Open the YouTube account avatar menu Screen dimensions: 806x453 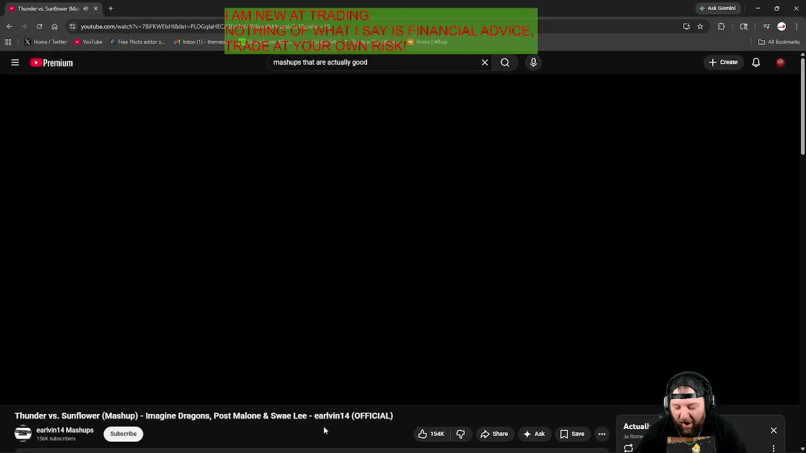[x=780, y=62]
